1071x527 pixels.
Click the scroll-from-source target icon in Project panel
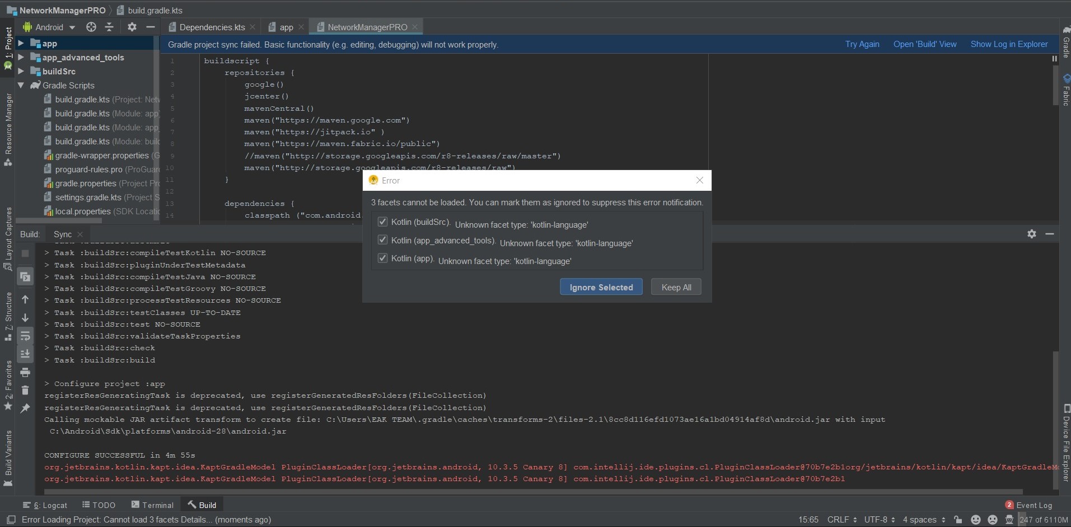[x=91, y=27]
